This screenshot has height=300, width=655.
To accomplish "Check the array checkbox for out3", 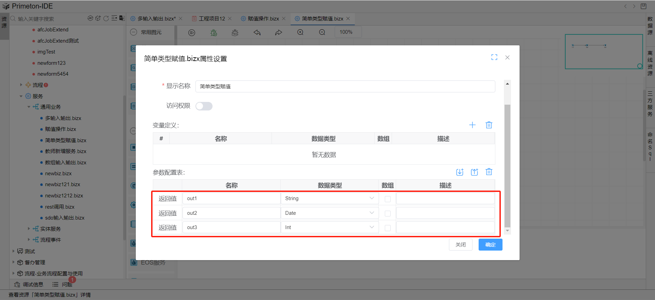I will pos(388,228).
